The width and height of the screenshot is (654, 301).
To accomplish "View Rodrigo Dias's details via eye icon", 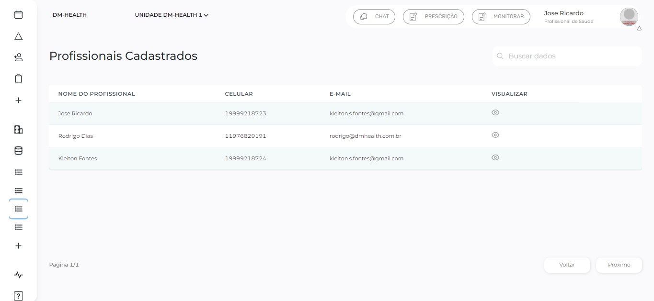I will pyautogui.click(x=495, y=135).
